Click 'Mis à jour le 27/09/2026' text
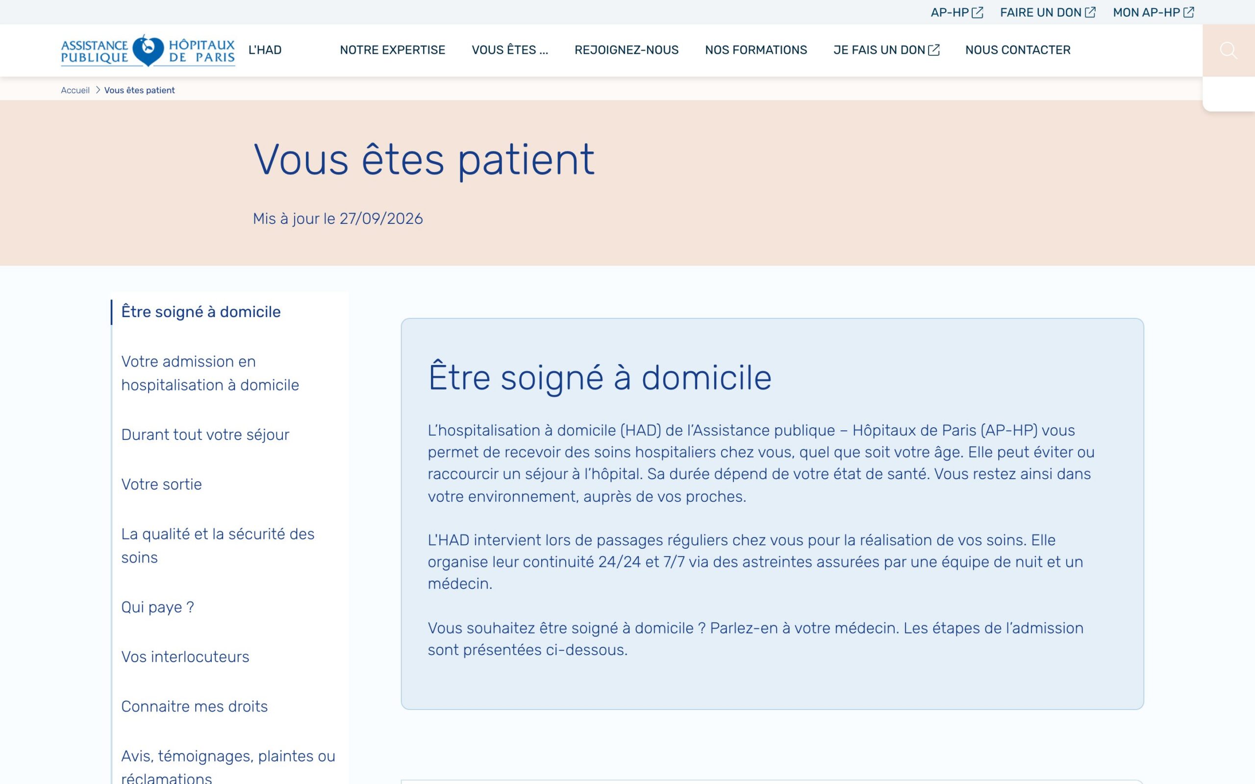This screenshot has width=1255, height=784. click(338, 219)
